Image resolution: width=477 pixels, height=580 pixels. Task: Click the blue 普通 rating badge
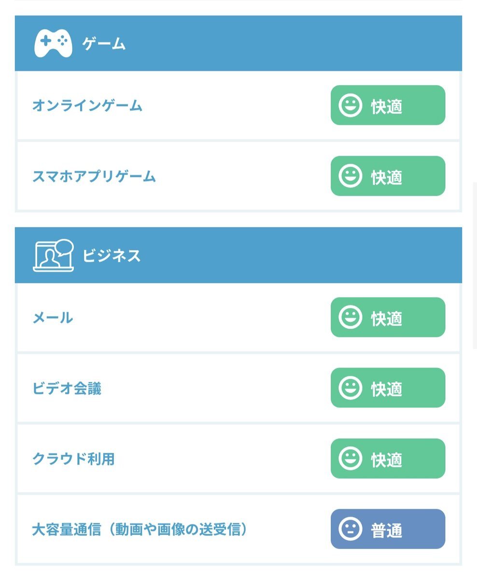(x=388, y=529)
